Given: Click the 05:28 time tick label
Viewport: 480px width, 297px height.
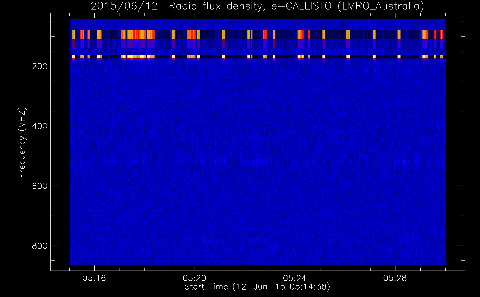Looking at the screenshot, I should pos(395,278).
